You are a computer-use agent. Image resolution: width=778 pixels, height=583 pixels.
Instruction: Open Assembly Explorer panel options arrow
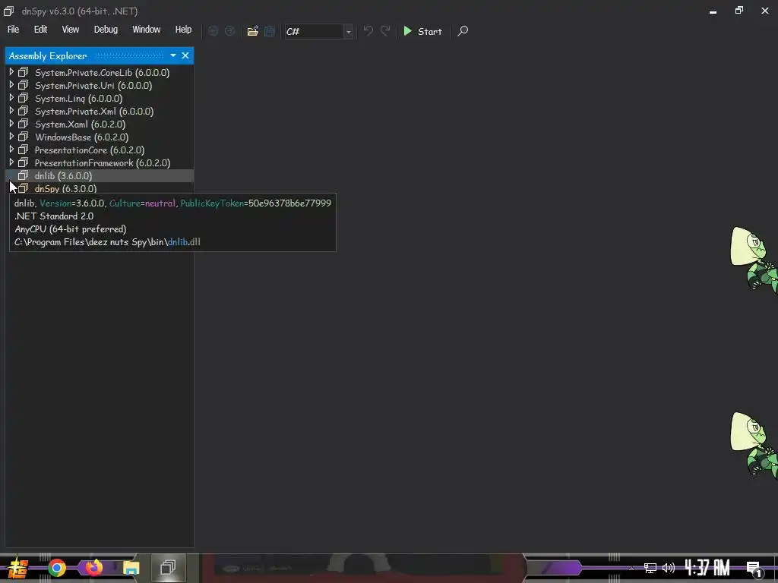(x=173, y=55)
